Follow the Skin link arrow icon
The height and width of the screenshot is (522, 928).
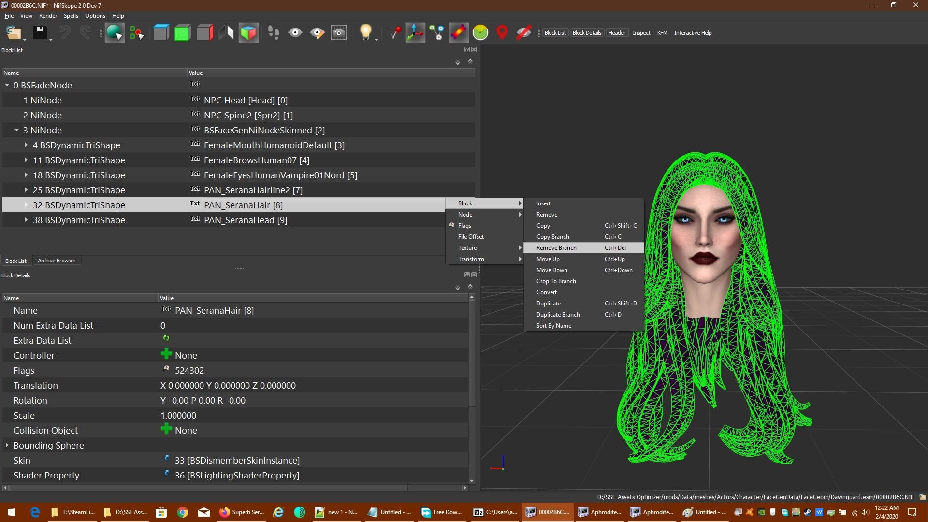coord(167,458)
